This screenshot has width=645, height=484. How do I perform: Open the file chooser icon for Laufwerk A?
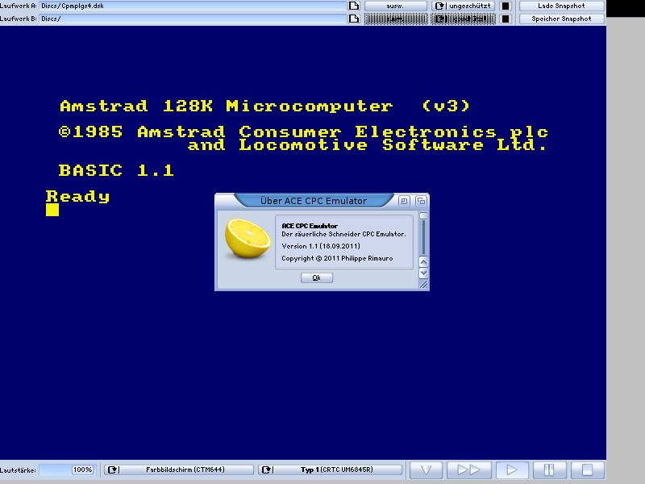coord(354,6)
